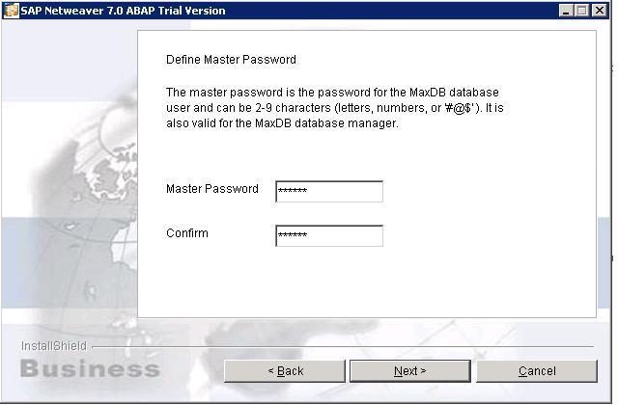Minimize the SAP Netweaver installer window
This screenshot has height=405, width=618.
[566, 11]
